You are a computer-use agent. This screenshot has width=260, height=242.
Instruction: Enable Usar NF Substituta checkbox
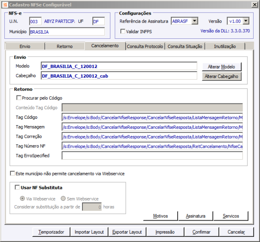17,187
